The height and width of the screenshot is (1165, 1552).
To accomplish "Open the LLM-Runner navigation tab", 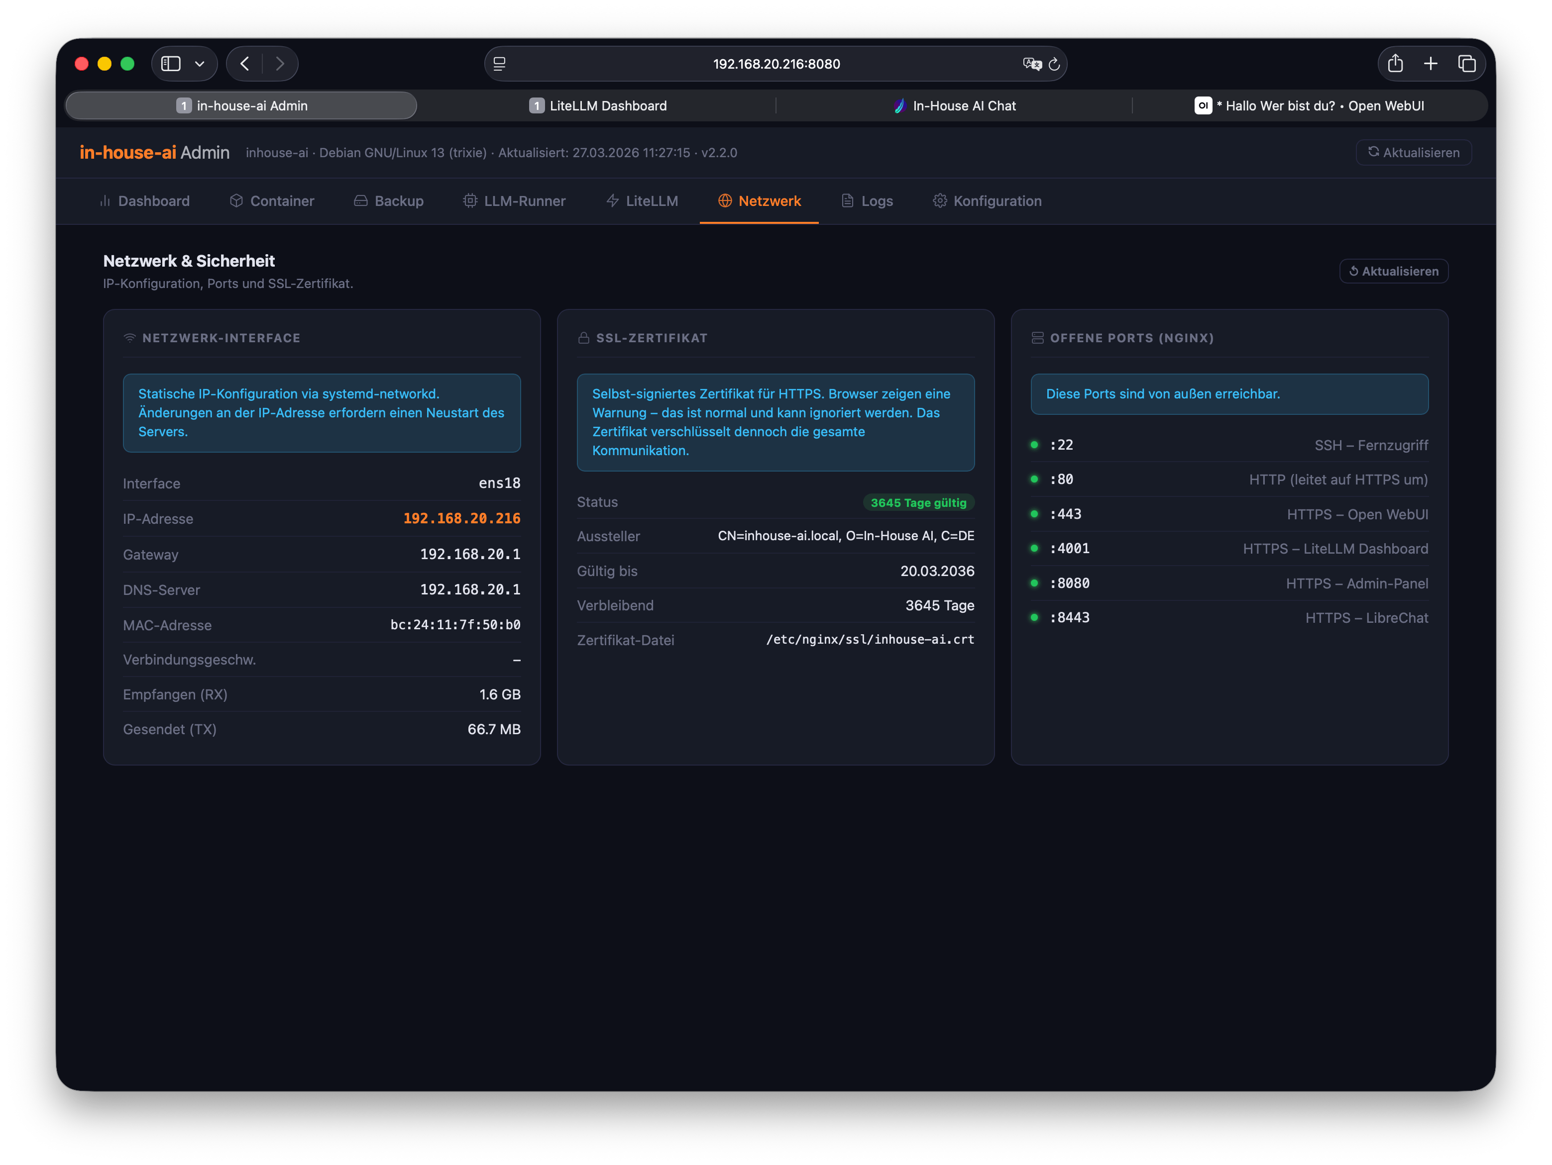I will (514, 201).
